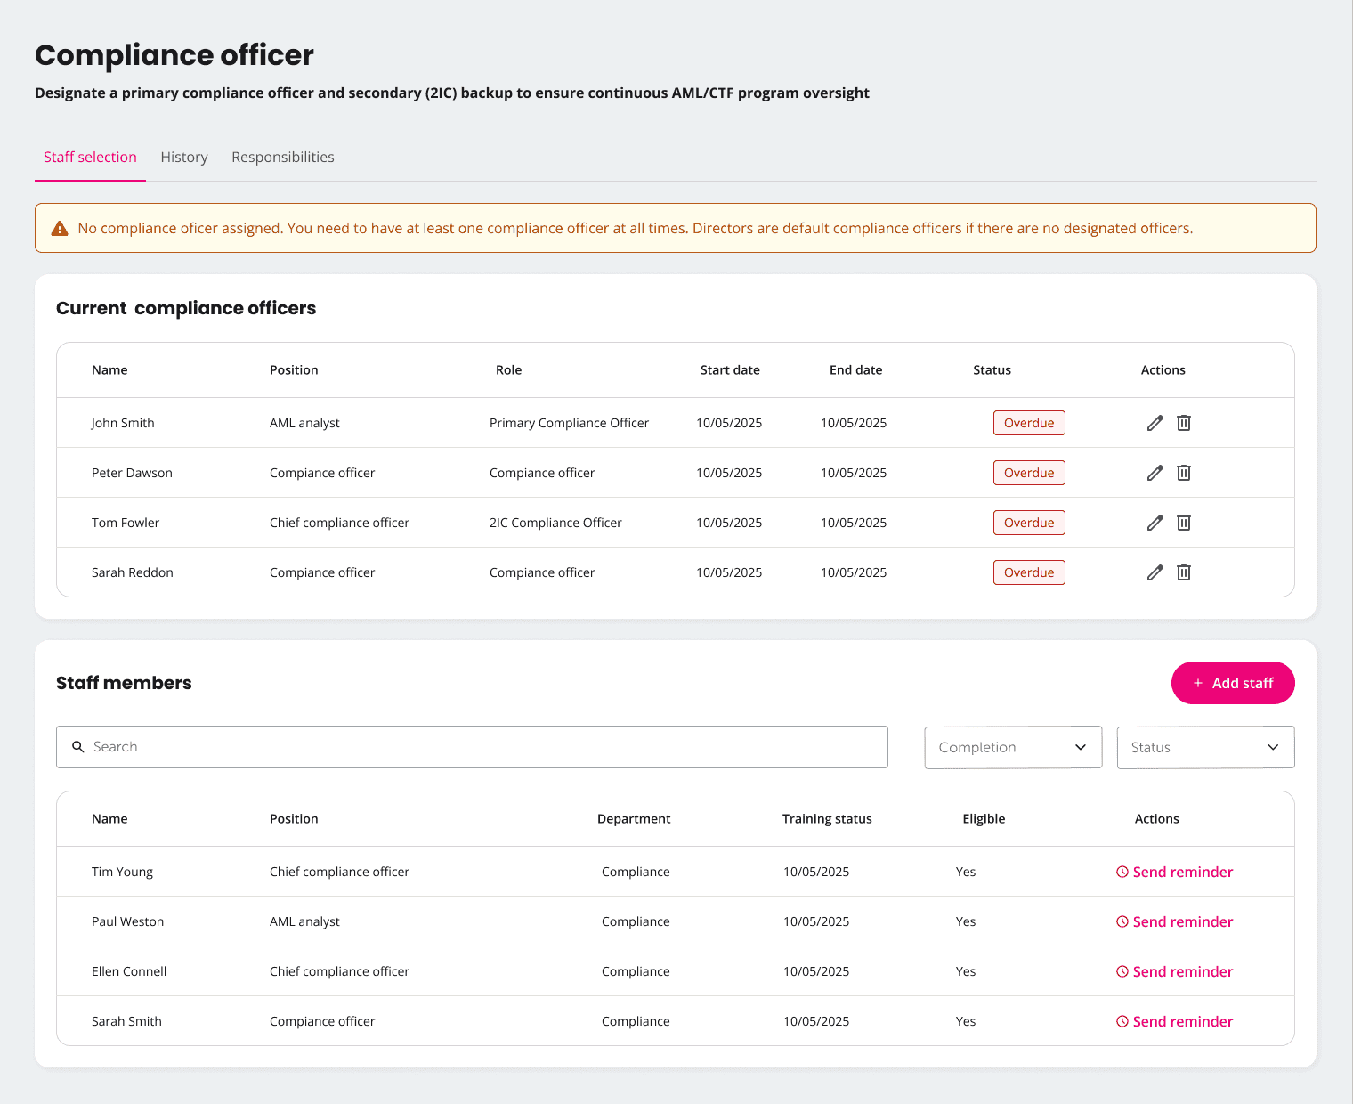Send reminder to Tim Young
The height and width of the screenshot is (1104, 1353).
coord(1174,872)
